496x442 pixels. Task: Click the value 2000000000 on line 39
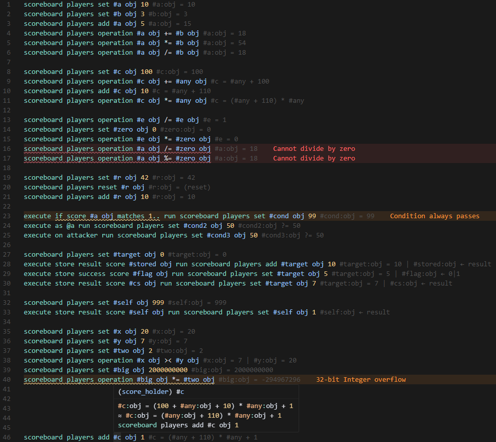(x=168, y=370)
